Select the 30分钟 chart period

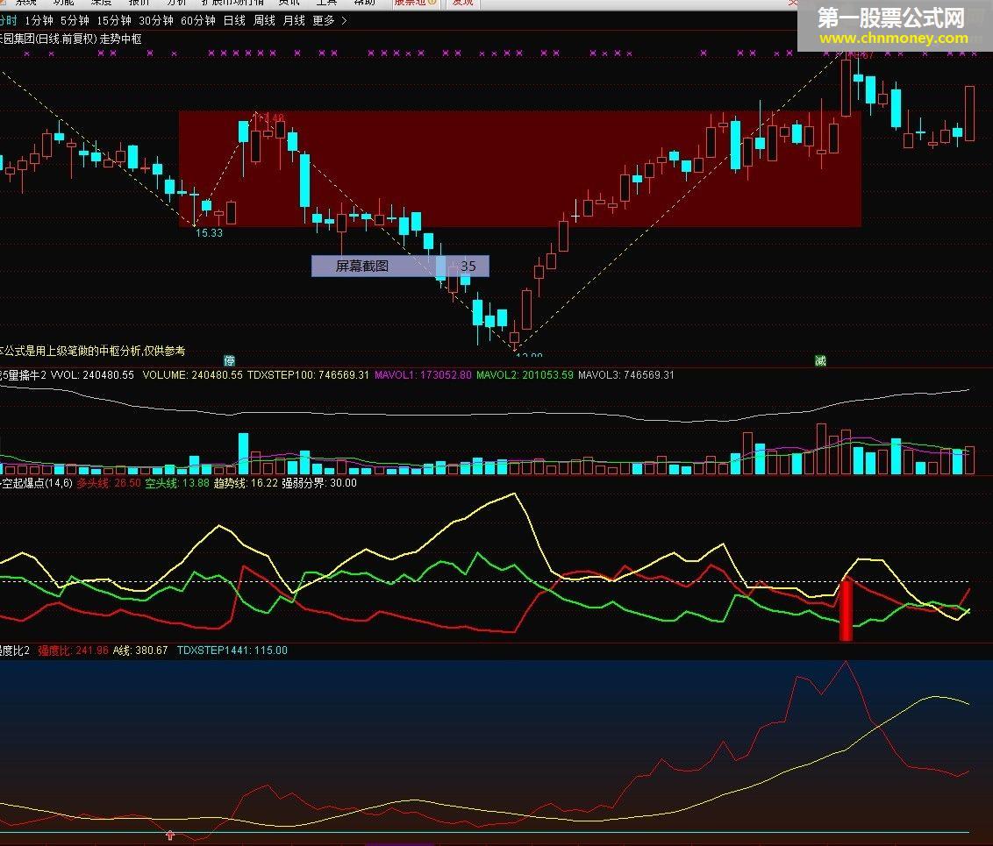click(156, 21)
